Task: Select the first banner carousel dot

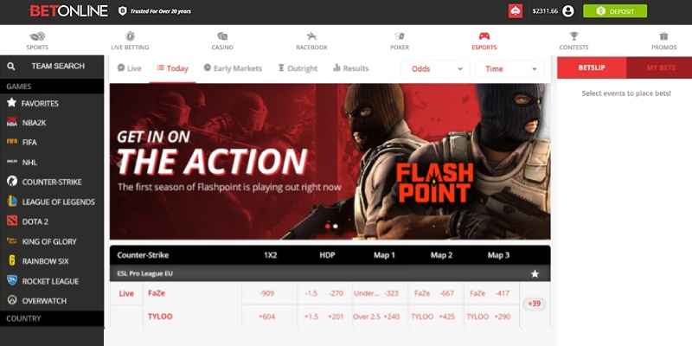Action: (x=328, y=226)
